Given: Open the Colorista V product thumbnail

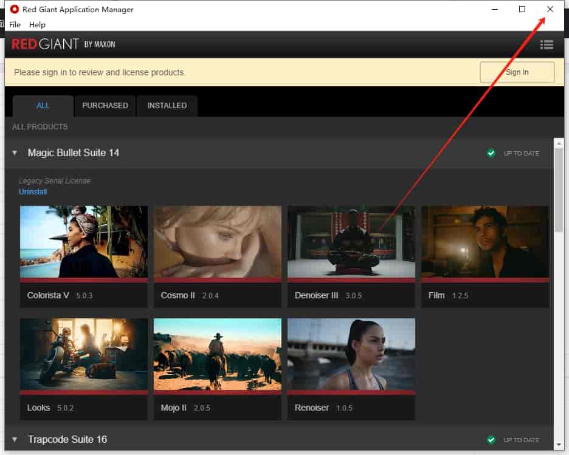Looking at the screenshot, I should 84,242.
